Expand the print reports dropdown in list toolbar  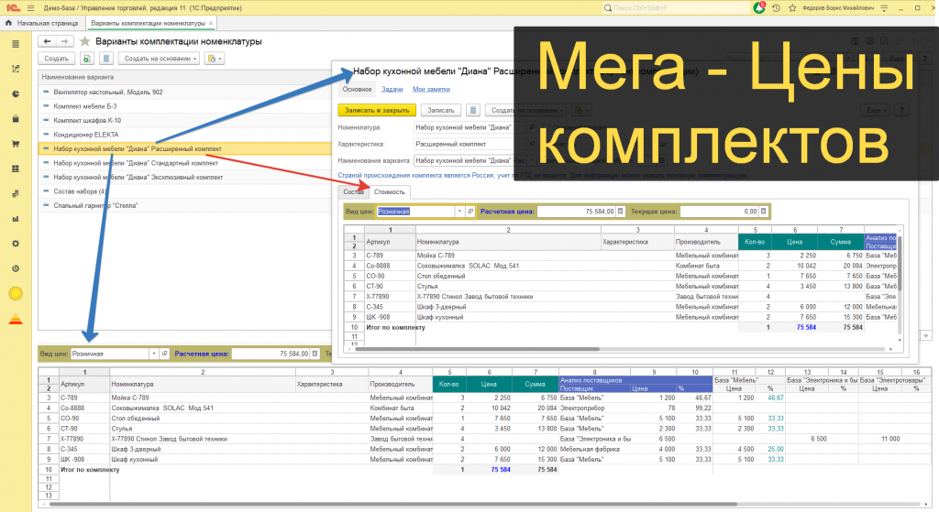point(215,59)
